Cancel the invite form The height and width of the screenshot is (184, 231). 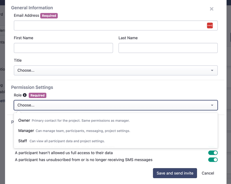click(x=208, y=173)
